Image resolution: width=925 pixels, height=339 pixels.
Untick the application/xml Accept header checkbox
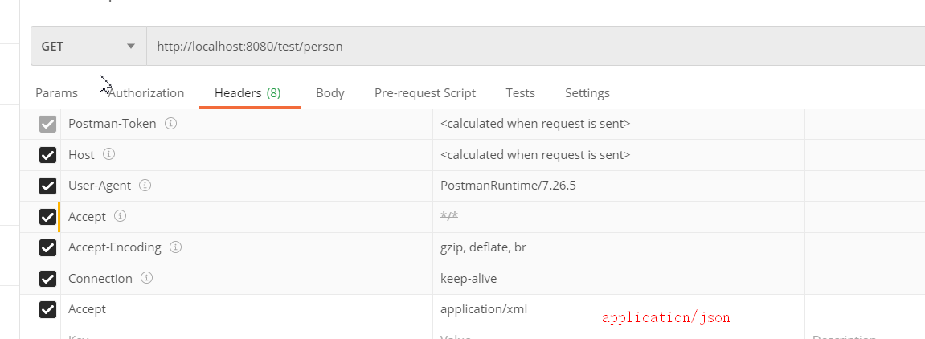point(48,309)
